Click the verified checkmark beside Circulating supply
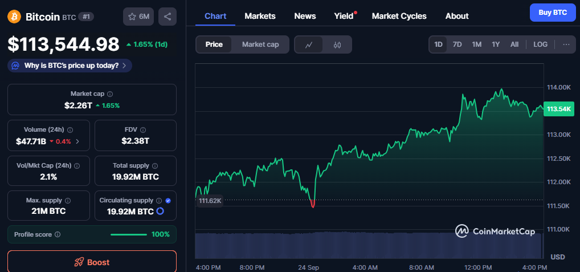This screenshot has width=580, height=272. point(168,201)
